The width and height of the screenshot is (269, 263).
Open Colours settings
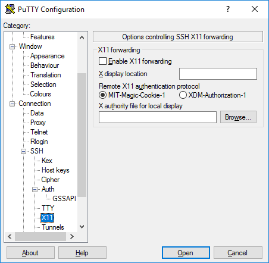point(40,94)
